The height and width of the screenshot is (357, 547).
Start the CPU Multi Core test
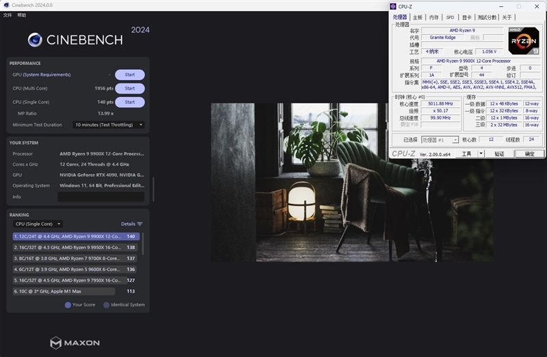[130, 88]
